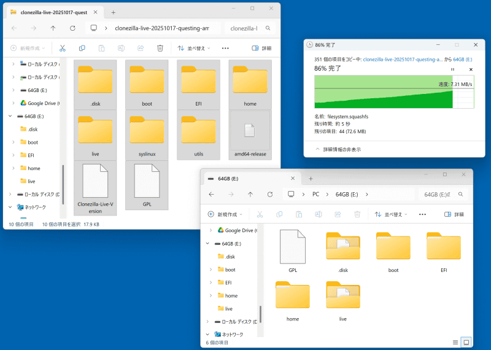Collapse details via 詳細情報の非表示

(x=338, y=149)
